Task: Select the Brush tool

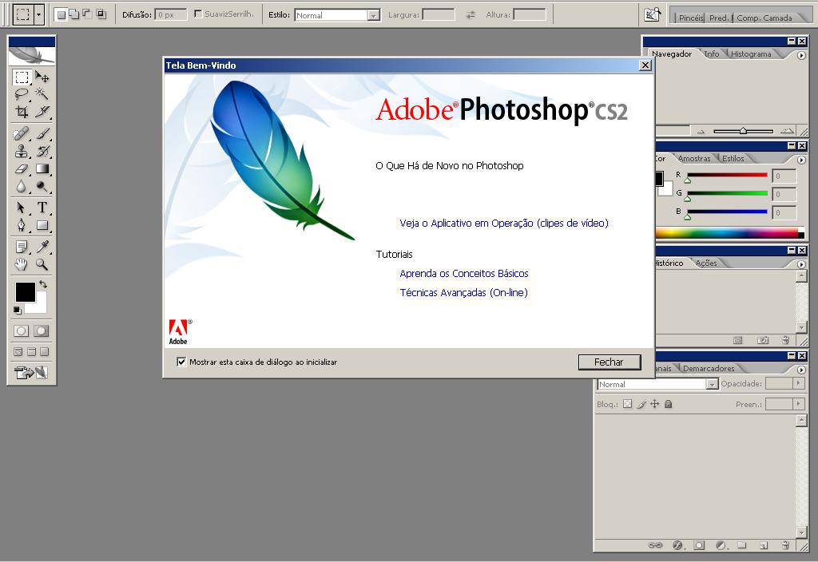Action: pos(42,134)
